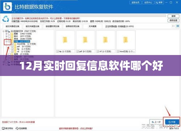Click the 继续 scan button
181x131 pixels.
[173, 16]
